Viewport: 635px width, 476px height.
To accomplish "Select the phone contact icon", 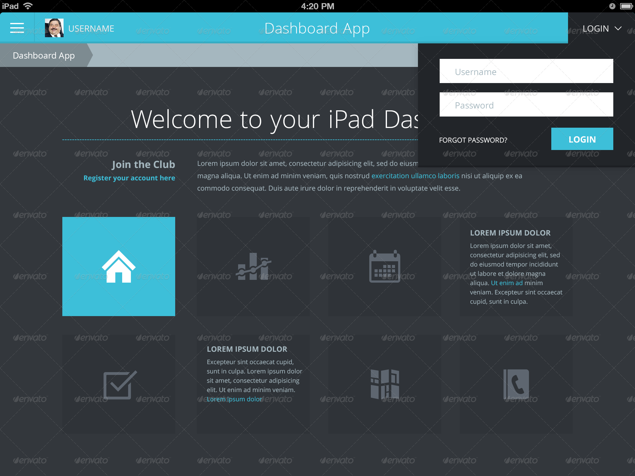I will (x=516, y=384).
